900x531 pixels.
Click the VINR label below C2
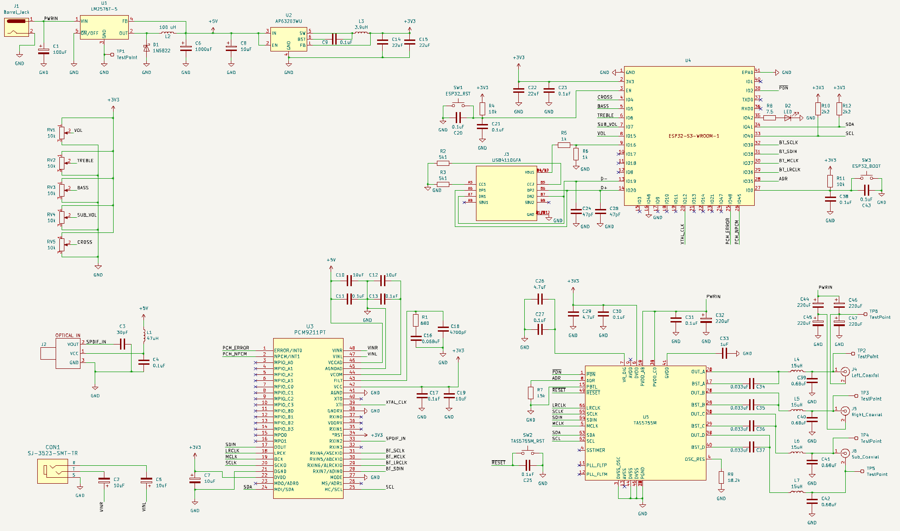(x=102, y=507)
